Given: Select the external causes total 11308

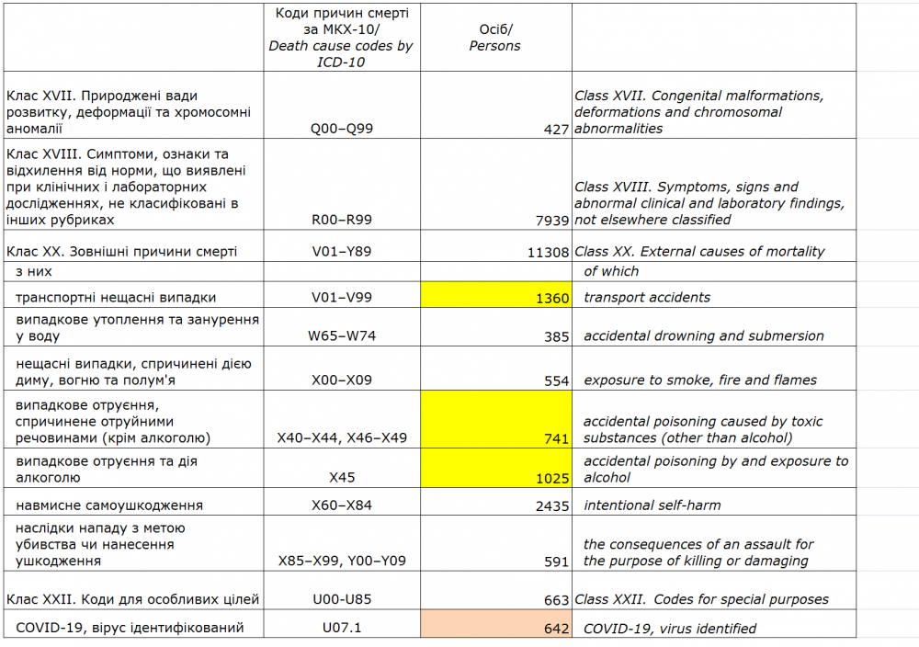Looking at the screenshot, I should 496,251.
